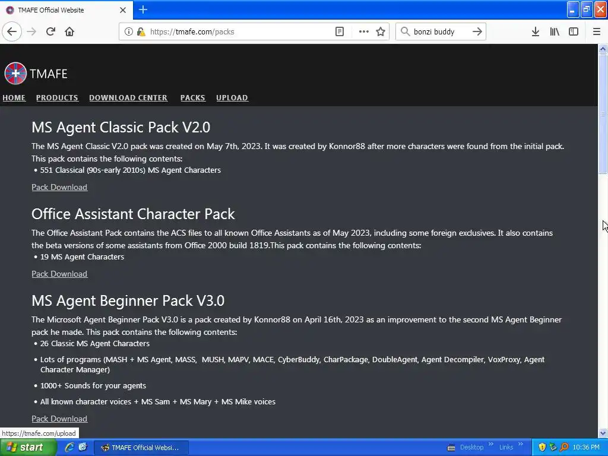Click the 551 Classical MS Agent Characters bullet
This screenshot has width=608, height=456.
[x=130, y=170]
